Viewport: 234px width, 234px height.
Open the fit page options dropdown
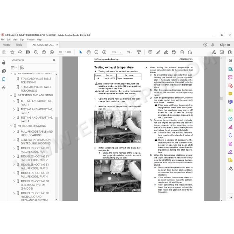point(129,52)
